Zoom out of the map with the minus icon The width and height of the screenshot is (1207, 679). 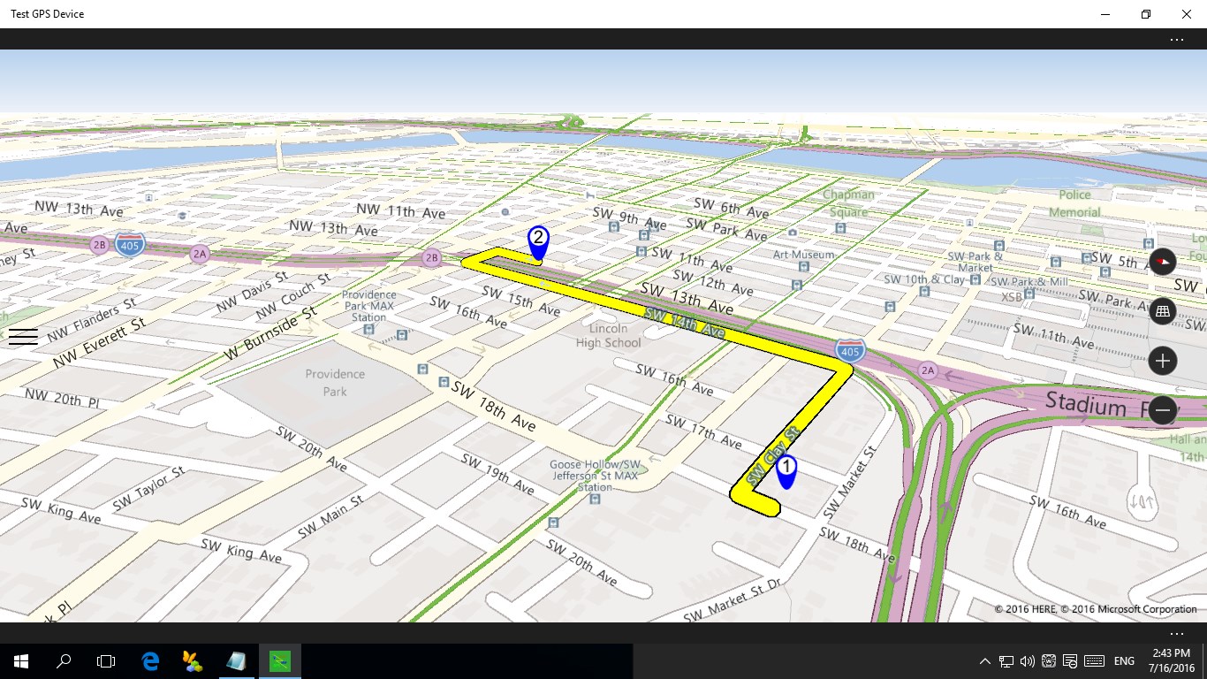[1162, 410]
